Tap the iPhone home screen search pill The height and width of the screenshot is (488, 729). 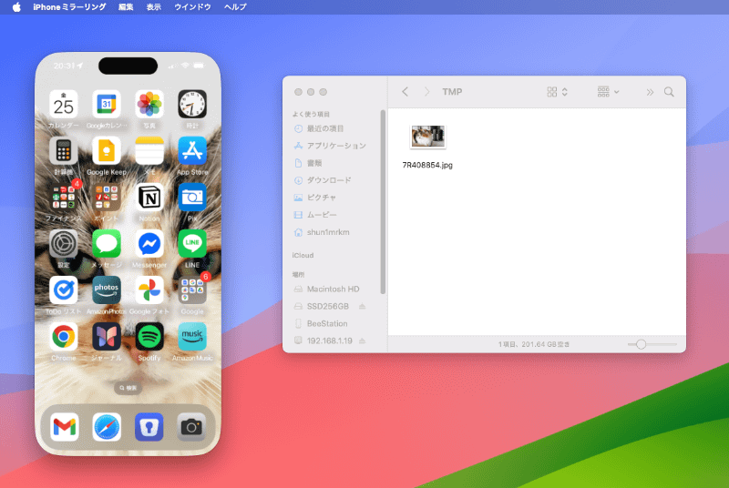pos(128,388)
